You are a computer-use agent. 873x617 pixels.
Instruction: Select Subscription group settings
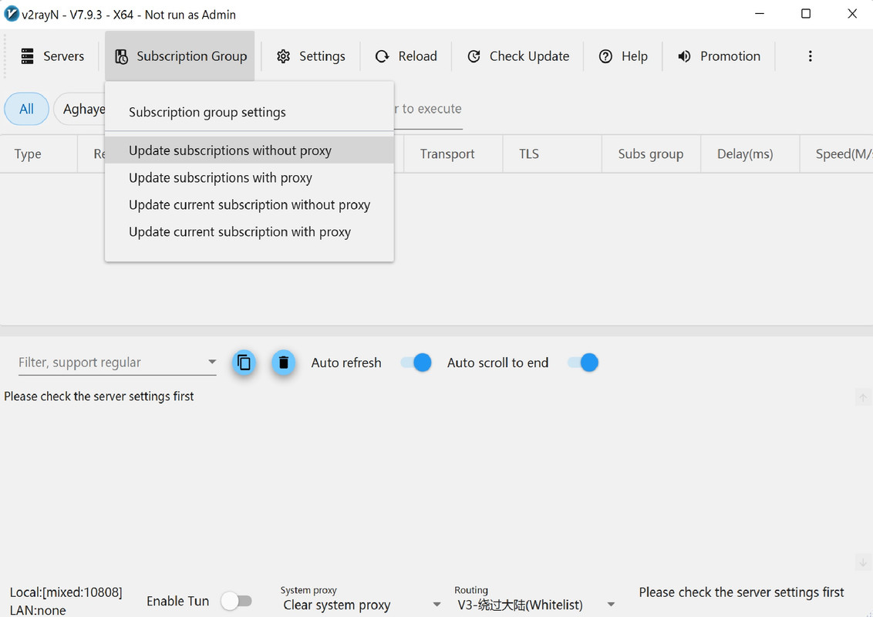249,113
